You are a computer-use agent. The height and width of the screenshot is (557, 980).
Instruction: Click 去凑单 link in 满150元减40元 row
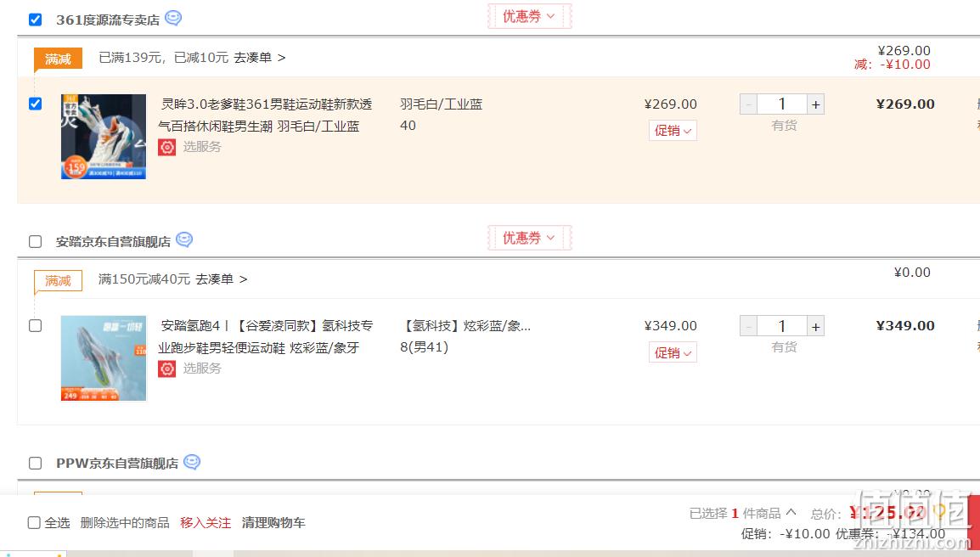222,278
